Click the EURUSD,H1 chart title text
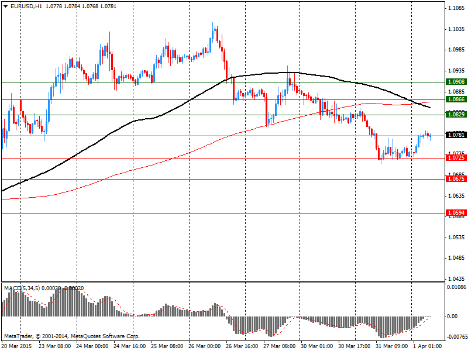 26,6
